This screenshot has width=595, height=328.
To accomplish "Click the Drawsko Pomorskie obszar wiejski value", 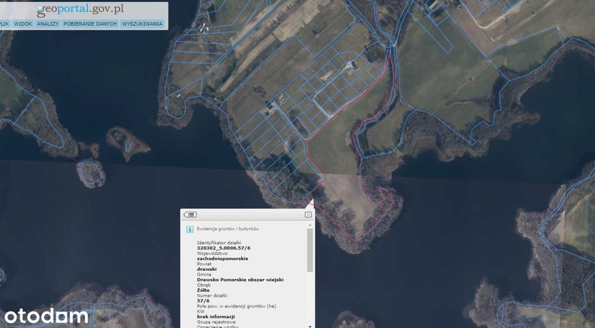I will [240, 279].
